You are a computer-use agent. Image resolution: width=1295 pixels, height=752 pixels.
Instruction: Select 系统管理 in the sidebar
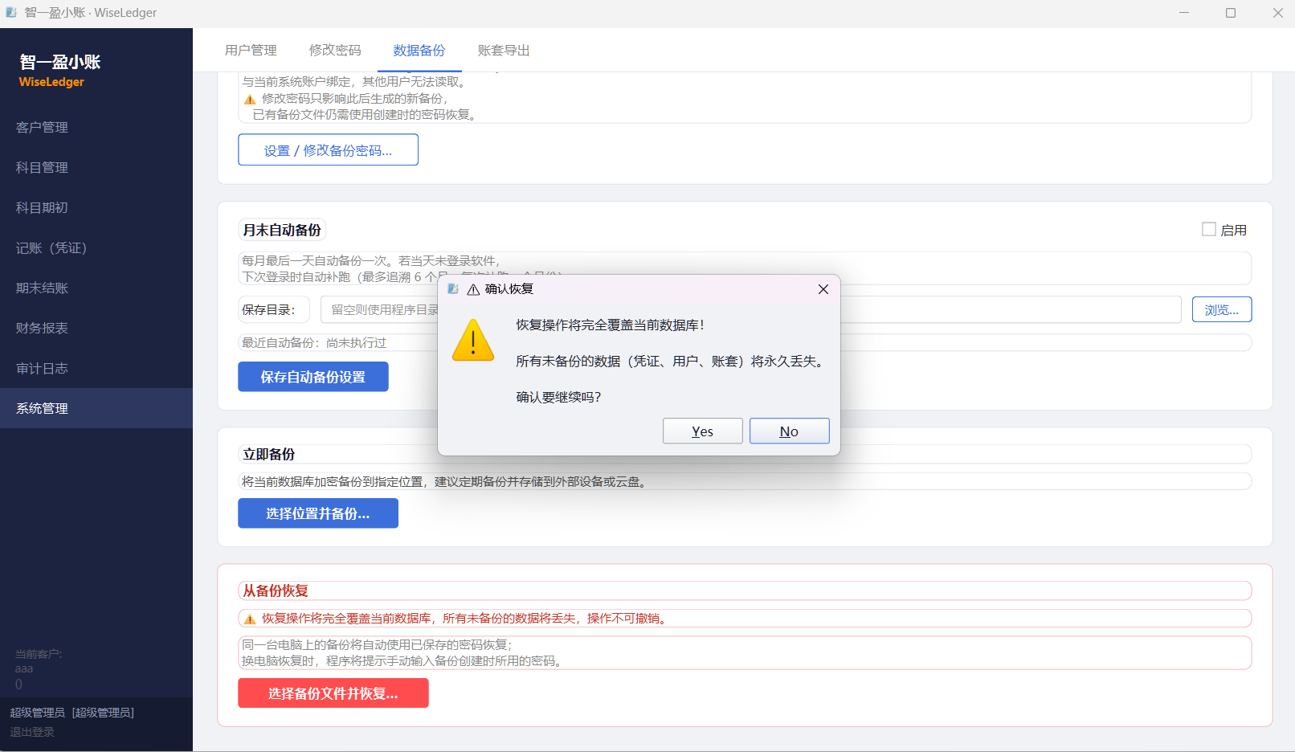tap(96, 408)
